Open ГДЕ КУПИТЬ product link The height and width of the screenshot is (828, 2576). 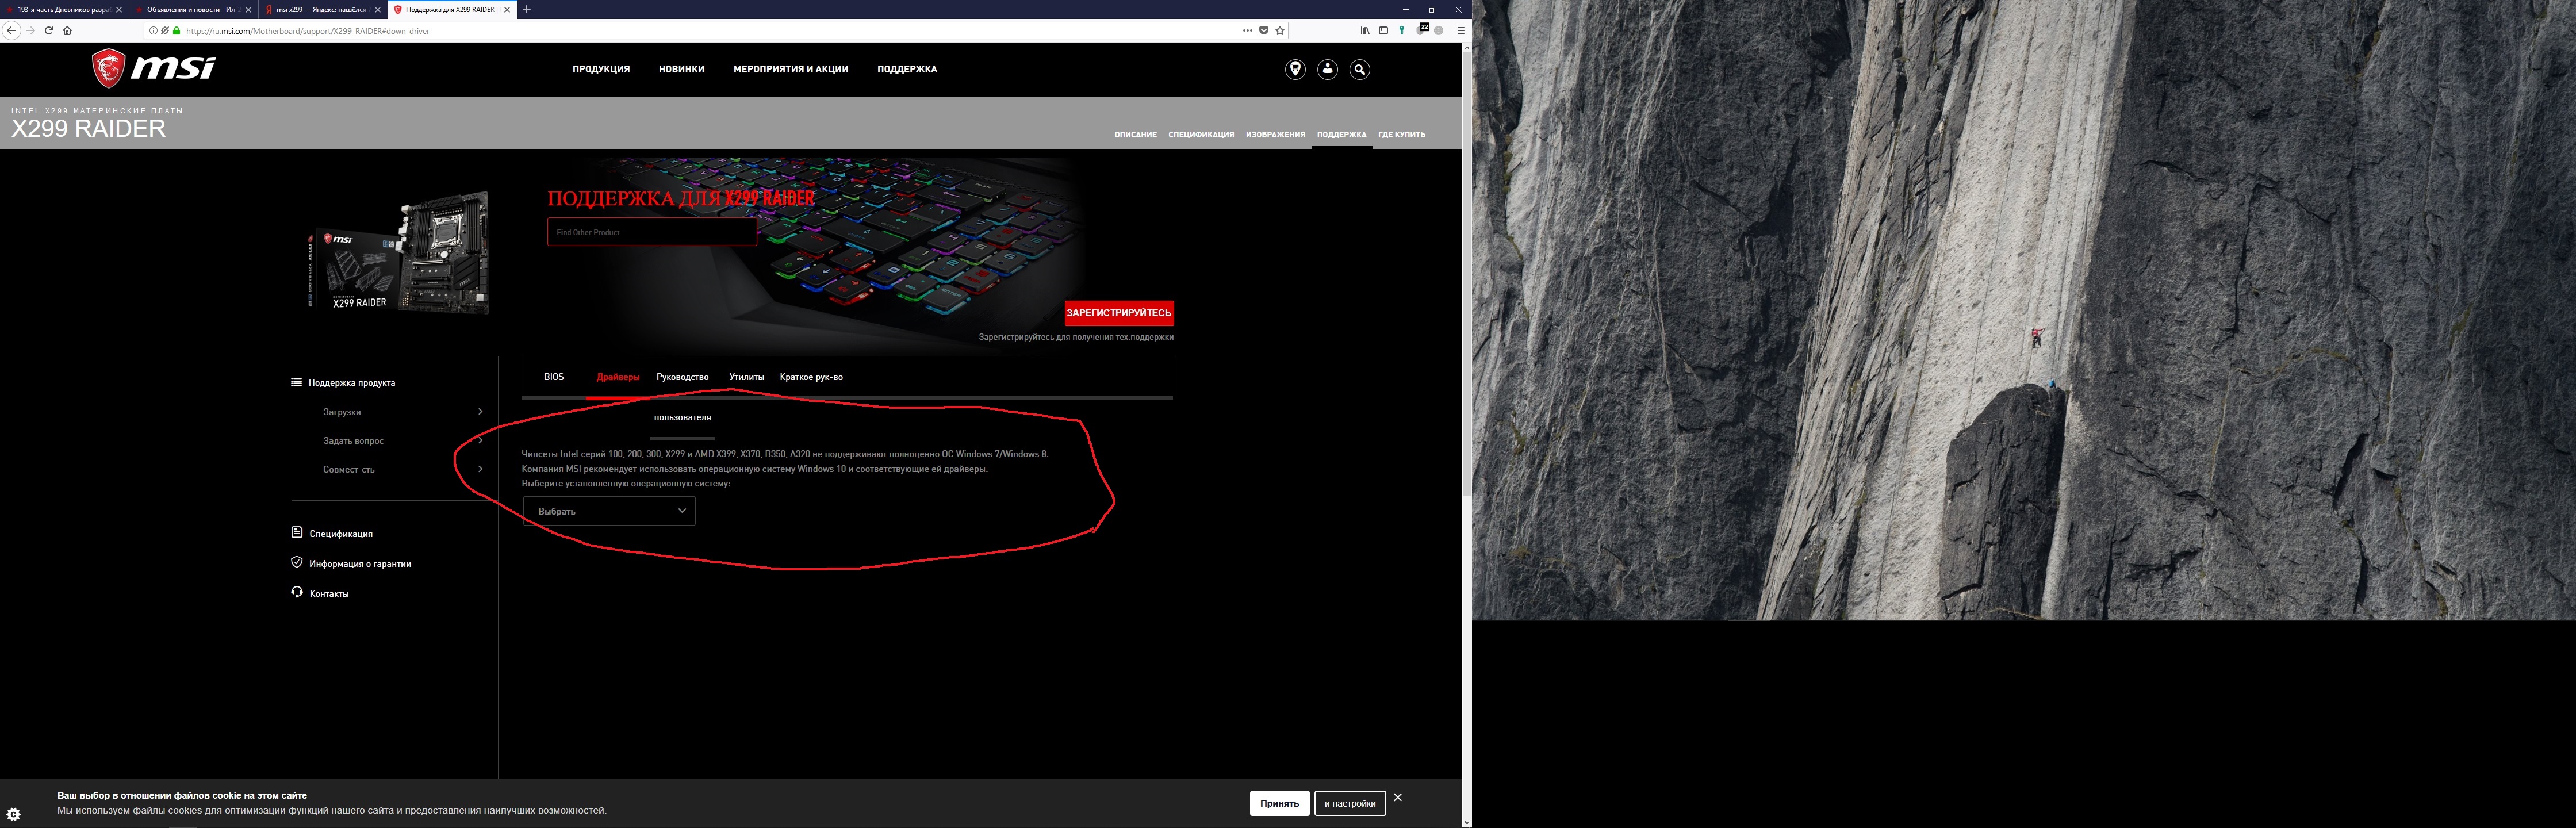click(x=1401, y=134)
